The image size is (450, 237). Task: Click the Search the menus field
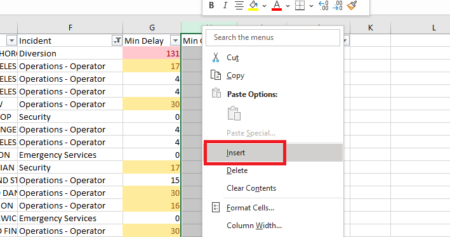click(273, 37)
